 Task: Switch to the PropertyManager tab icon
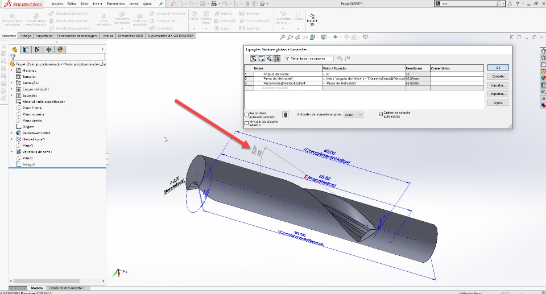[26, 49]
